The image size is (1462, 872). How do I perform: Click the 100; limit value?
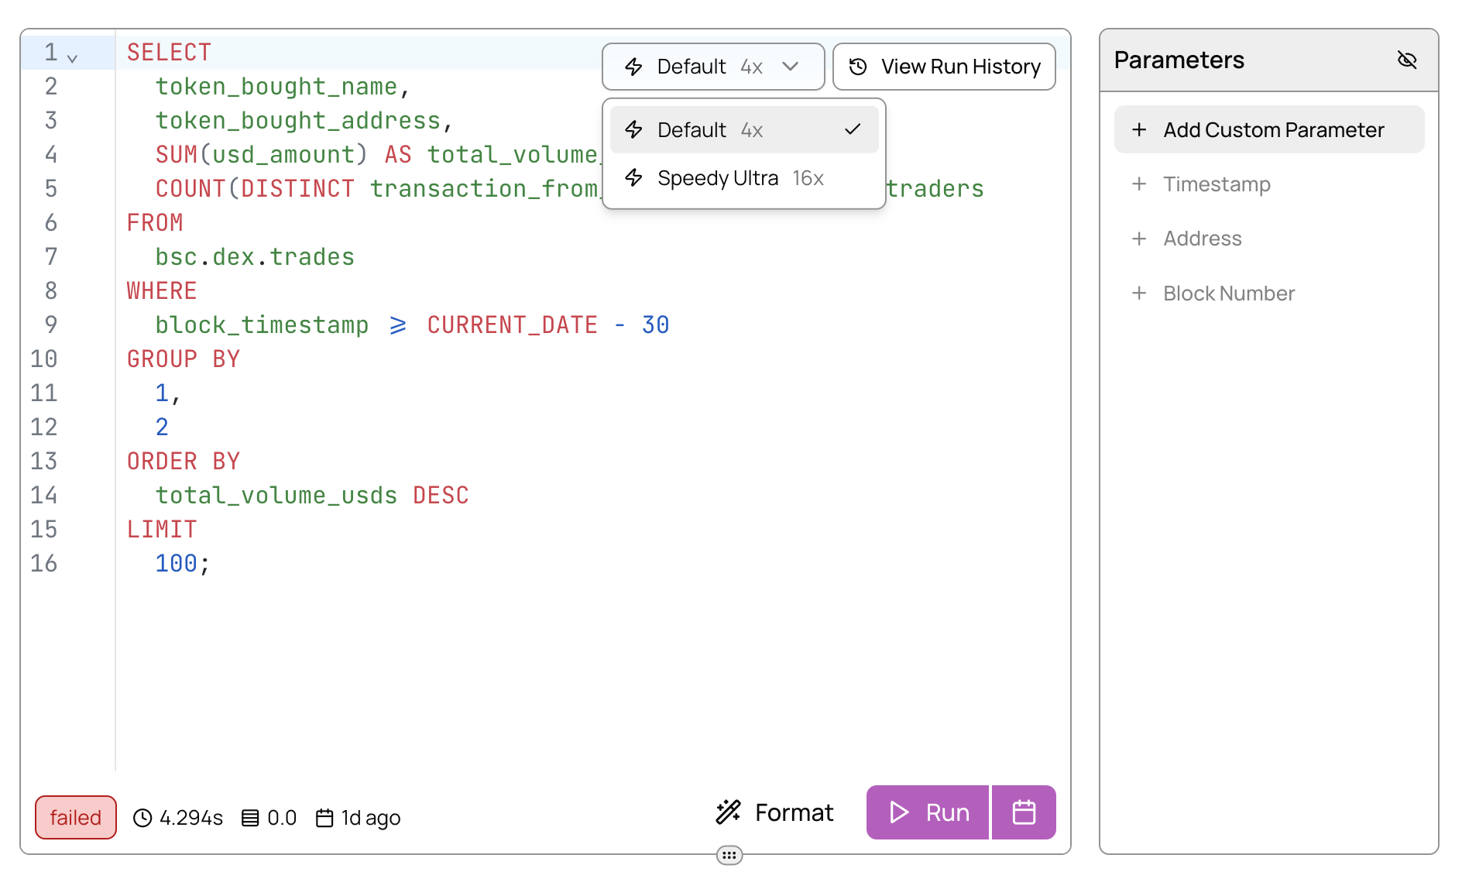click(183, 564)
